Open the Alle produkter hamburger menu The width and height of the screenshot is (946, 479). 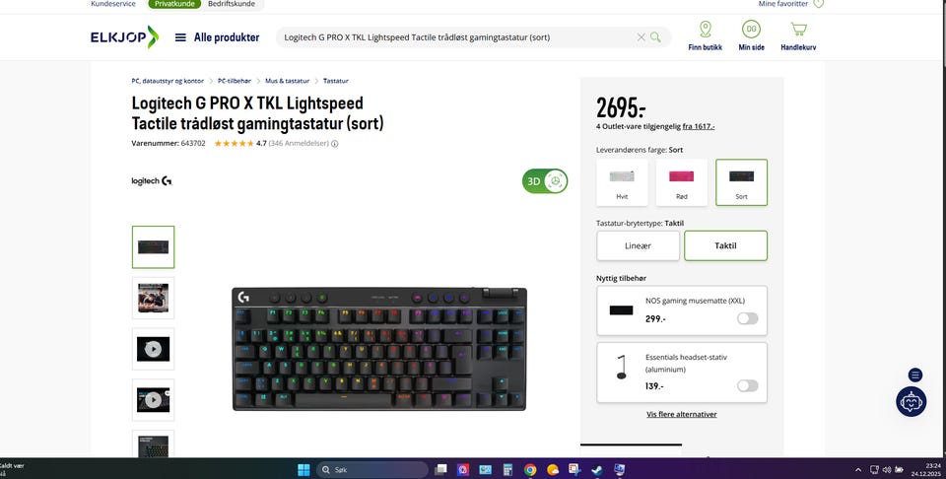coord(180,37)
